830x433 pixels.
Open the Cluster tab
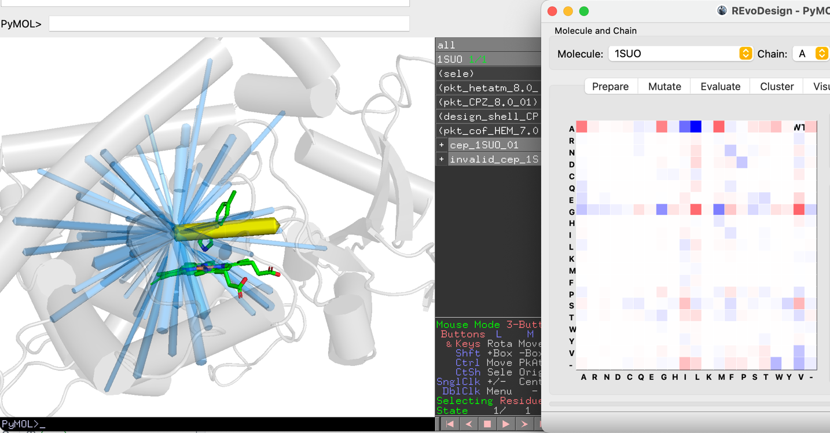777,86
